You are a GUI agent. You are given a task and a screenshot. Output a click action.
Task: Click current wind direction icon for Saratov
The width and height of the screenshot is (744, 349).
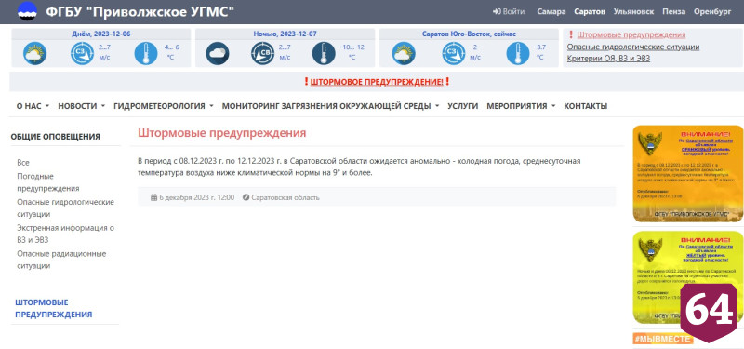click(x=454, y=53)
